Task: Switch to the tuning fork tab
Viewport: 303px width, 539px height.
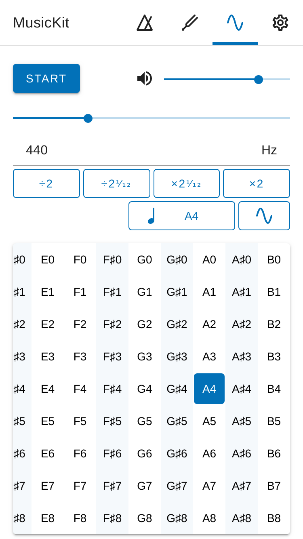Action: (190, 23)
